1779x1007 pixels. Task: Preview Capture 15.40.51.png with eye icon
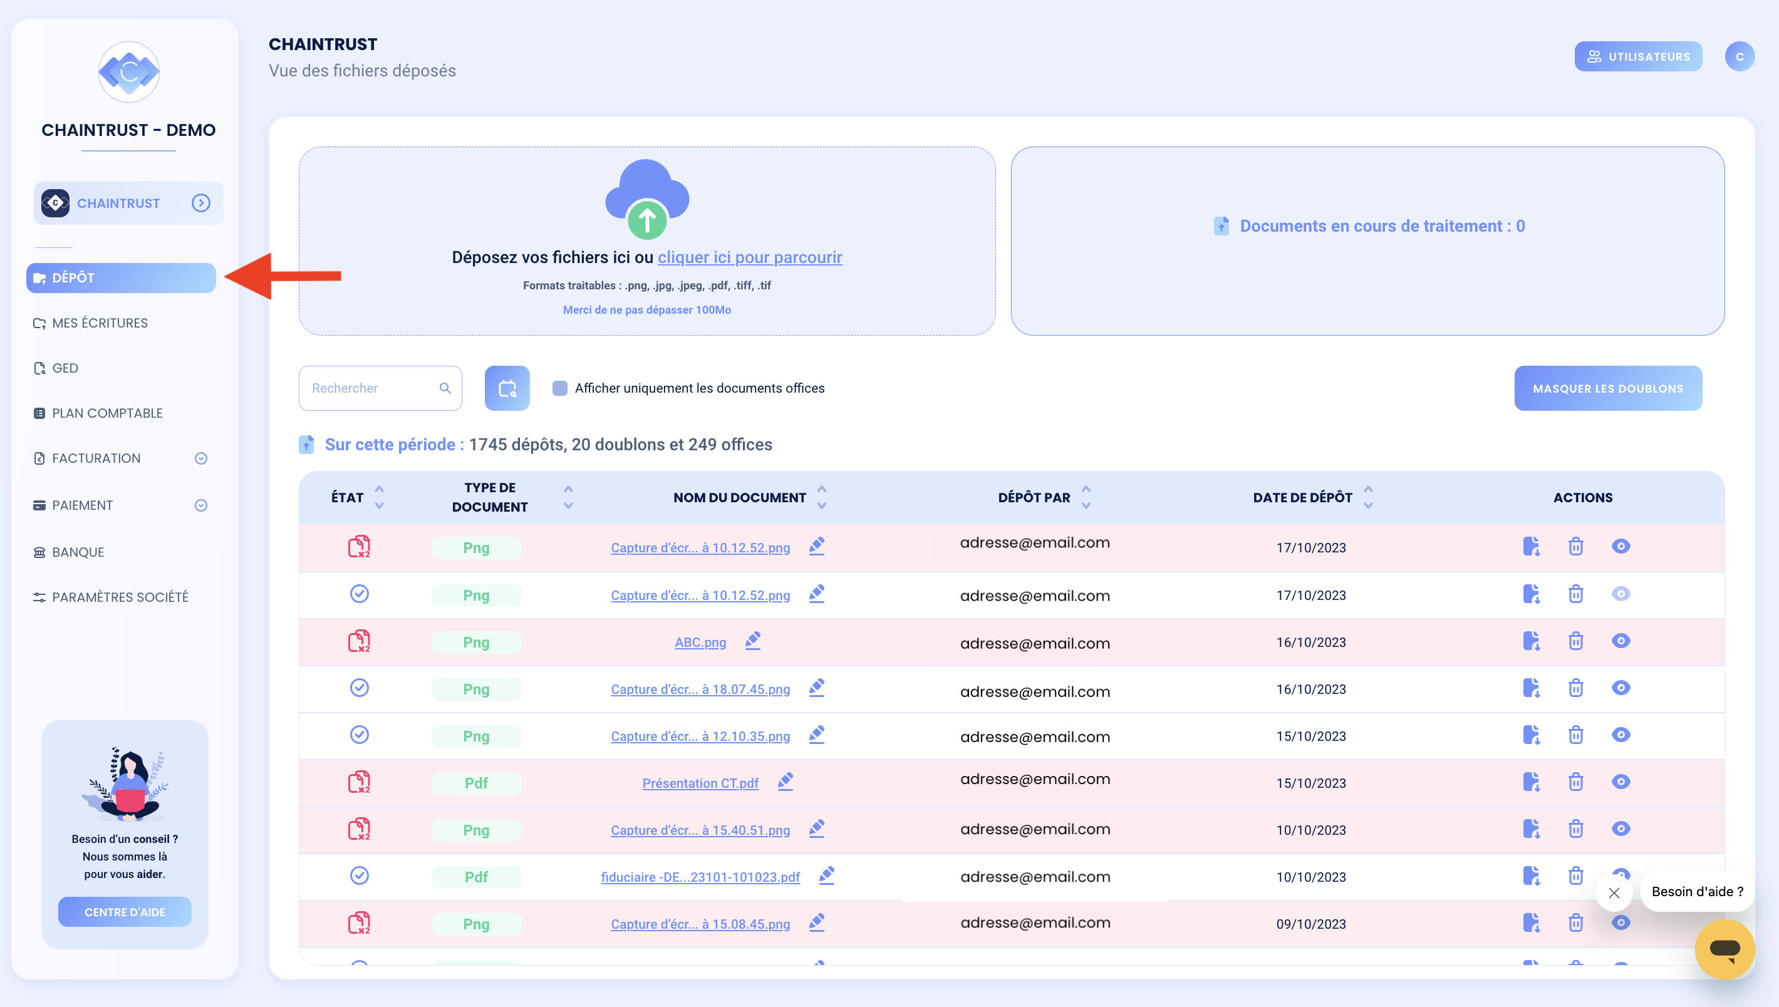click(x=1621, y=829)
